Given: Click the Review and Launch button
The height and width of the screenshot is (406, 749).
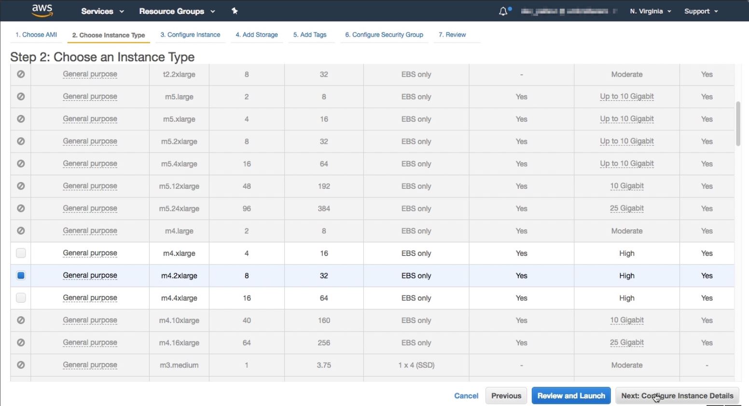Looking at the screenshot, I should tap(571, 396).
